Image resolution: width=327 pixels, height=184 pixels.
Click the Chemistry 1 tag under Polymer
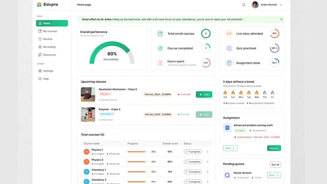(107, 114)
